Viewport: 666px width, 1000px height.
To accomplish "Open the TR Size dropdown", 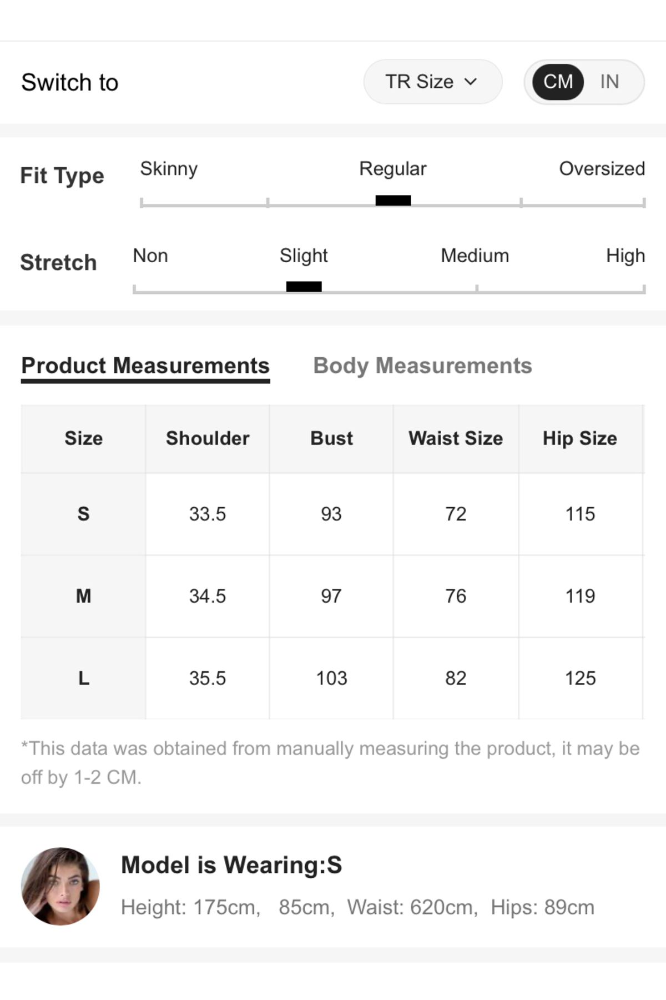I will (x=432, y=82).
